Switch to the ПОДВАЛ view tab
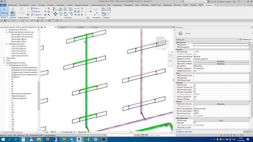253x142 pixels. (81, 27)
